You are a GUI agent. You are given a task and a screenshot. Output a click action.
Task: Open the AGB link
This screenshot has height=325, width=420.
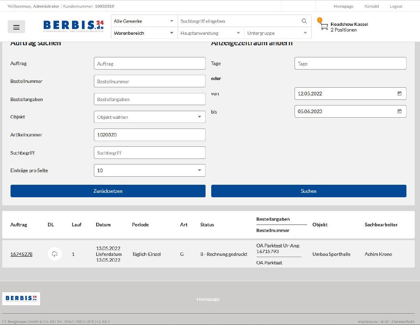coord(384,321)
